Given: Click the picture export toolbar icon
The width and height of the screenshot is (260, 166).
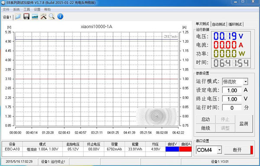Looking at the screenshot, I should 35,16.
